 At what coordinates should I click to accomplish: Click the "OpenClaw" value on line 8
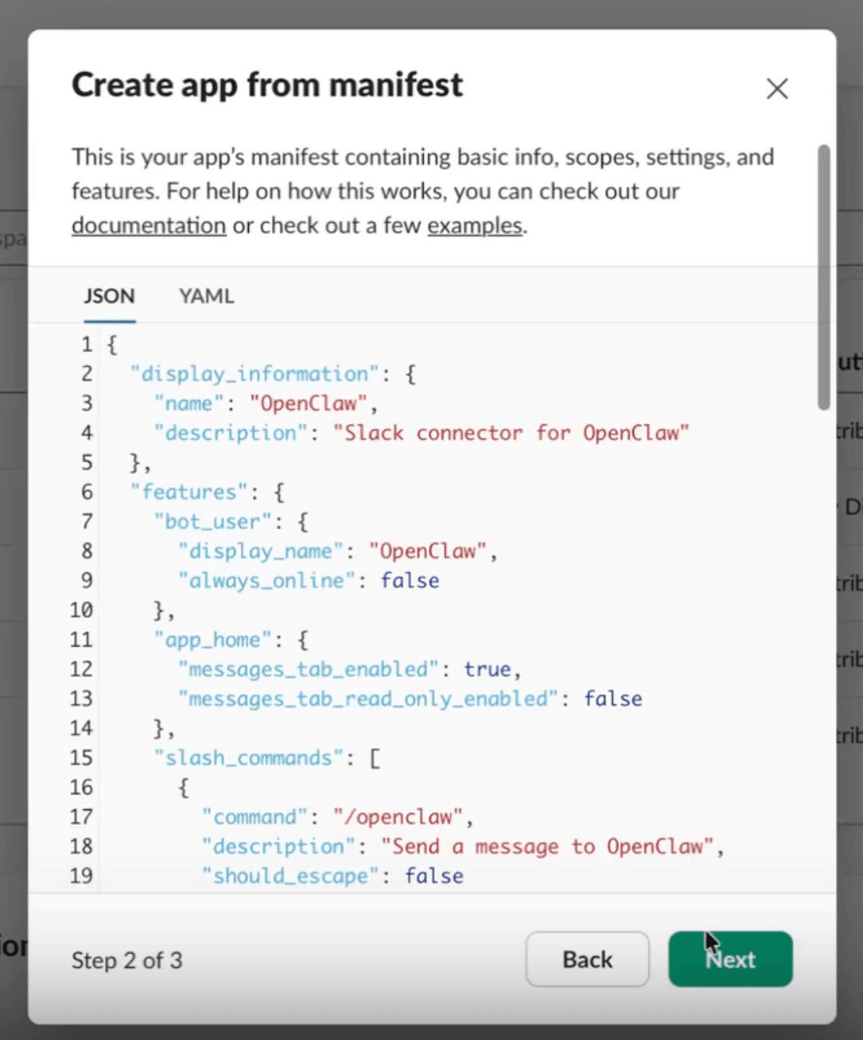[427, 551]
